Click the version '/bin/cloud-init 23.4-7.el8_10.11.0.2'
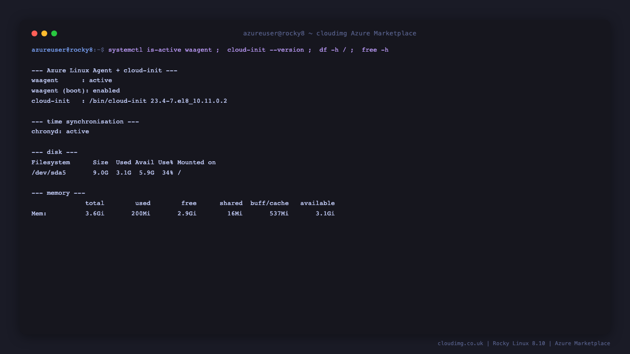Screen dimensions: 630x354 click(158, 101)
